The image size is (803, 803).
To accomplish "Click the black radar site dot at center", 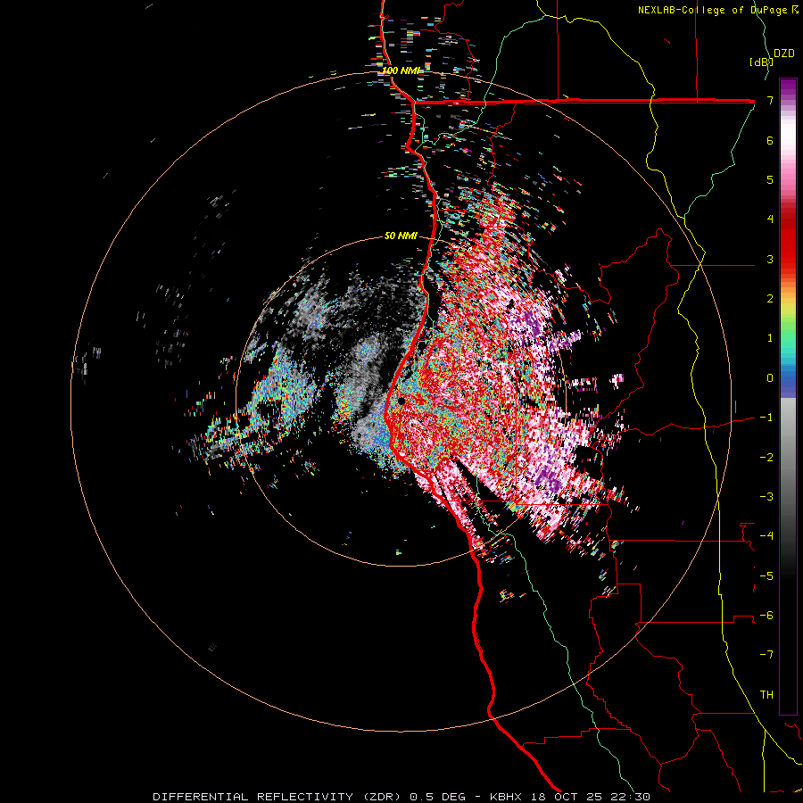I will pos(402,401).
